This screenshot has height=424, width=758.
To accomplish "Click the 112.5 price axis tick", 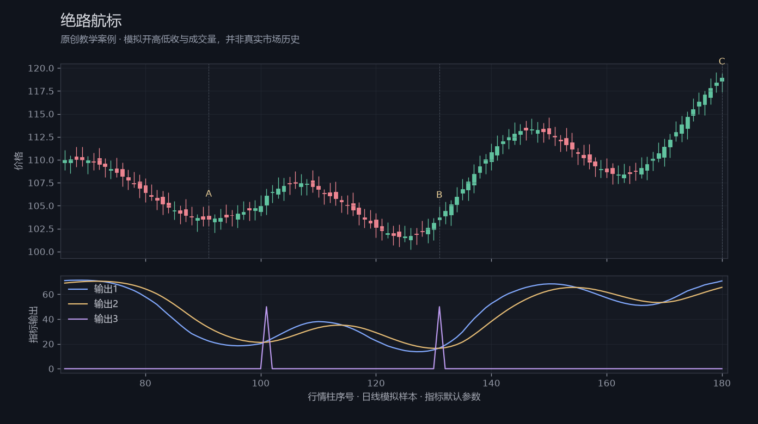I will click(x=41, y=138).
